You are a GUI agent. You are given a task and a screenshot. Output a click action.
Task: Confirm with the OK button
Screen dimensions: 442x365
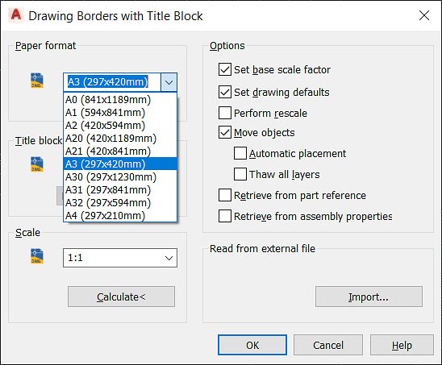click(x=252, y=345)
